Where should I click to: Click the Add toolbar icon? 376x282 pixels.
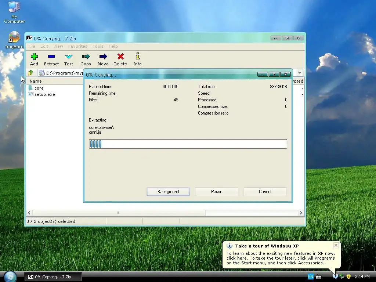click(x=34, y=57)
